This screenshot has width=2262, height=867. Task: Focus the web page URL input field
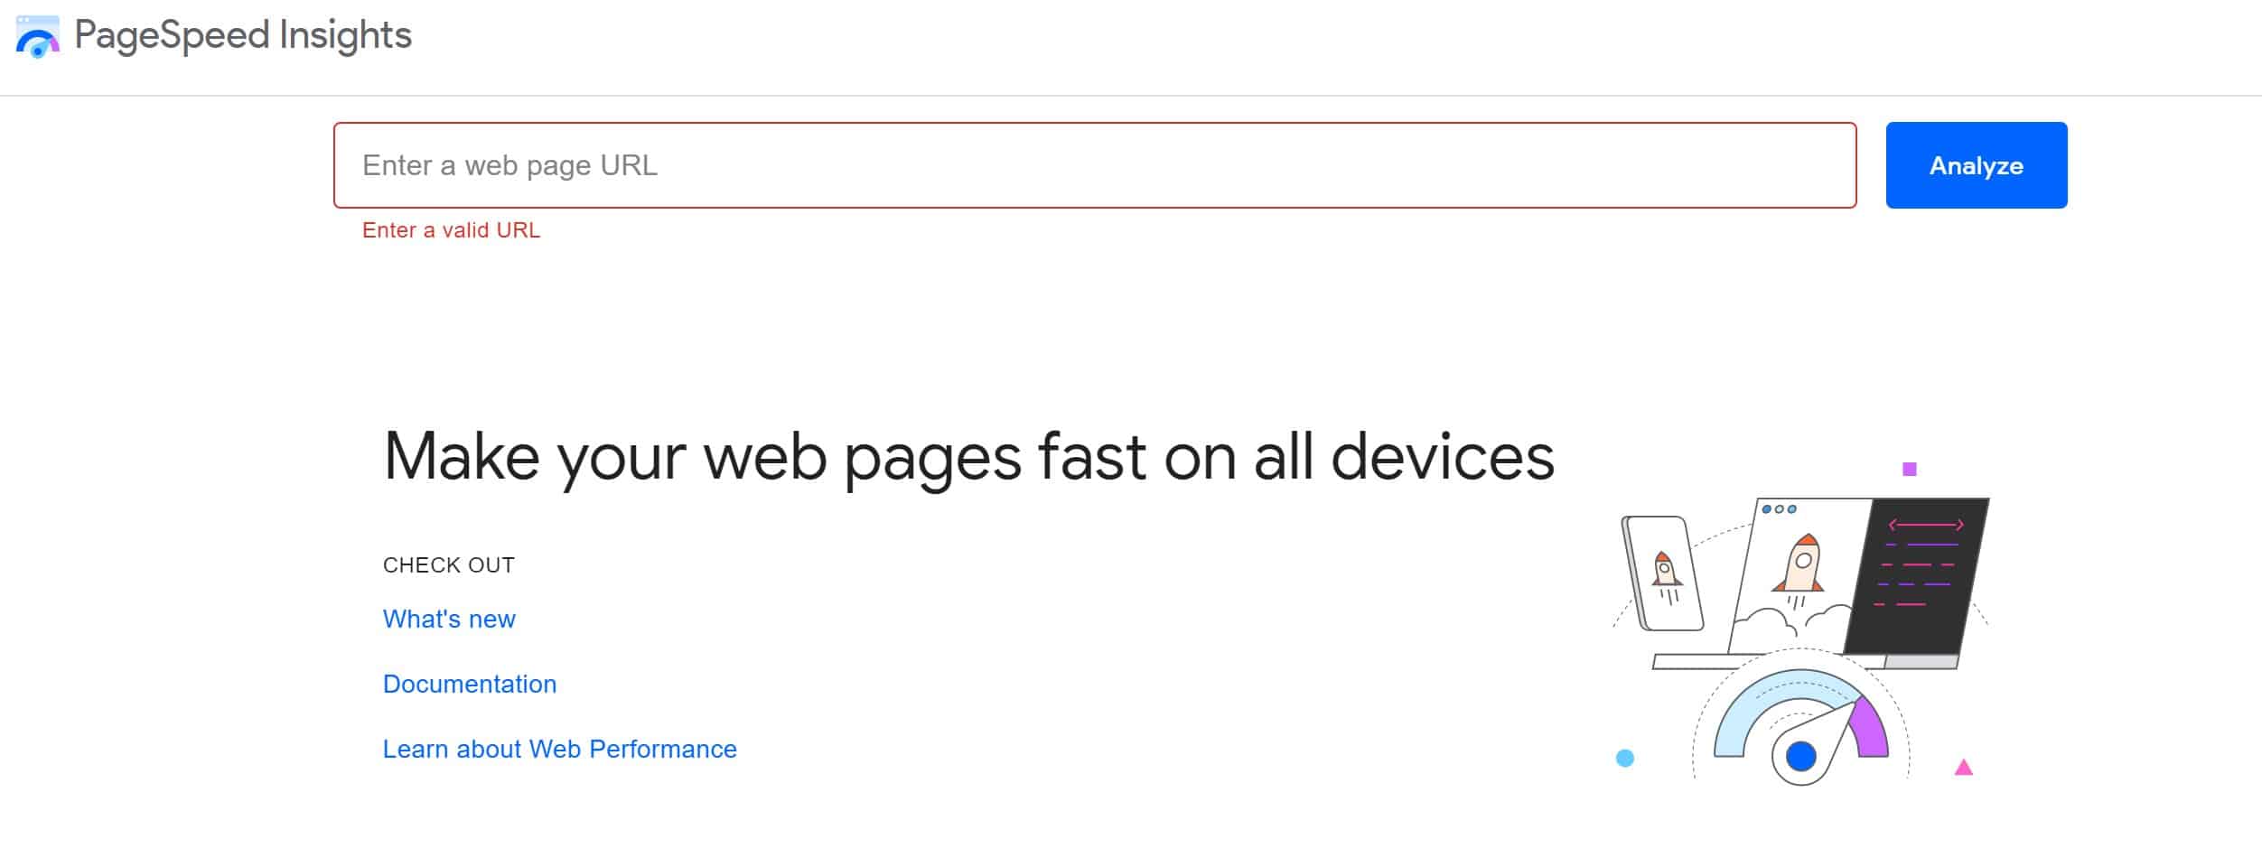1094,165
